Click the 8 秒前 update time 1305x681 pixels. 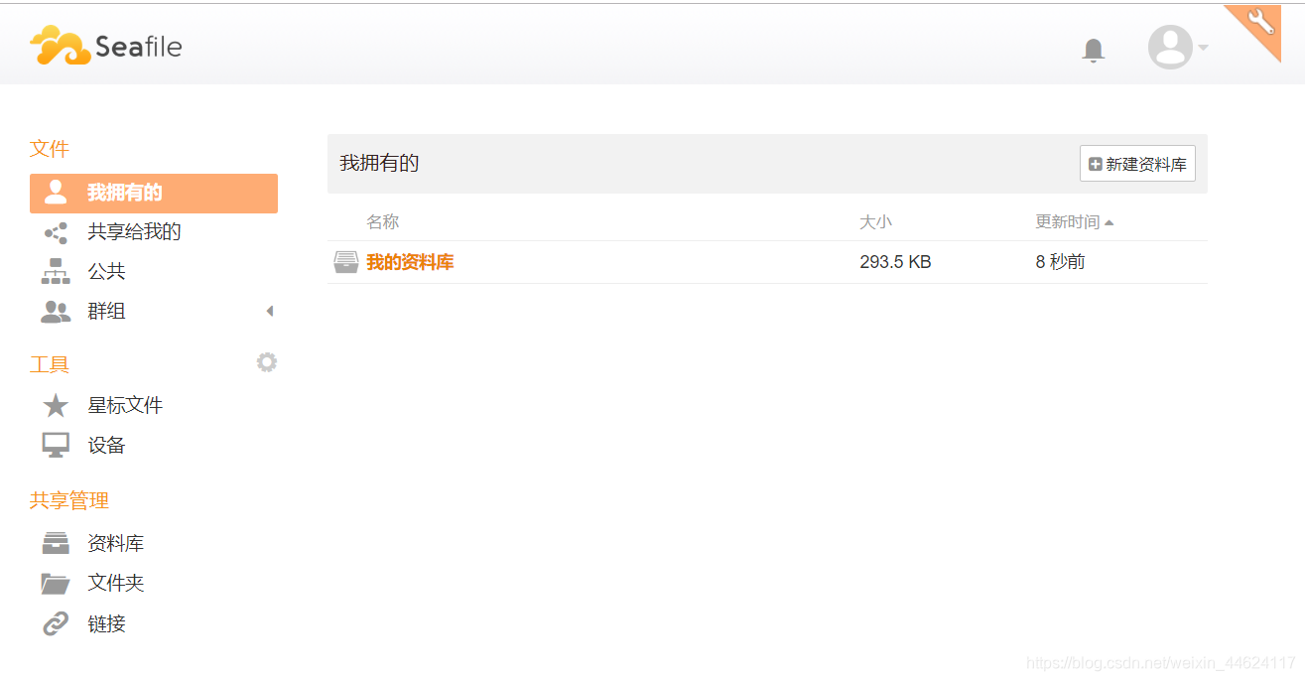[1060, 262]
